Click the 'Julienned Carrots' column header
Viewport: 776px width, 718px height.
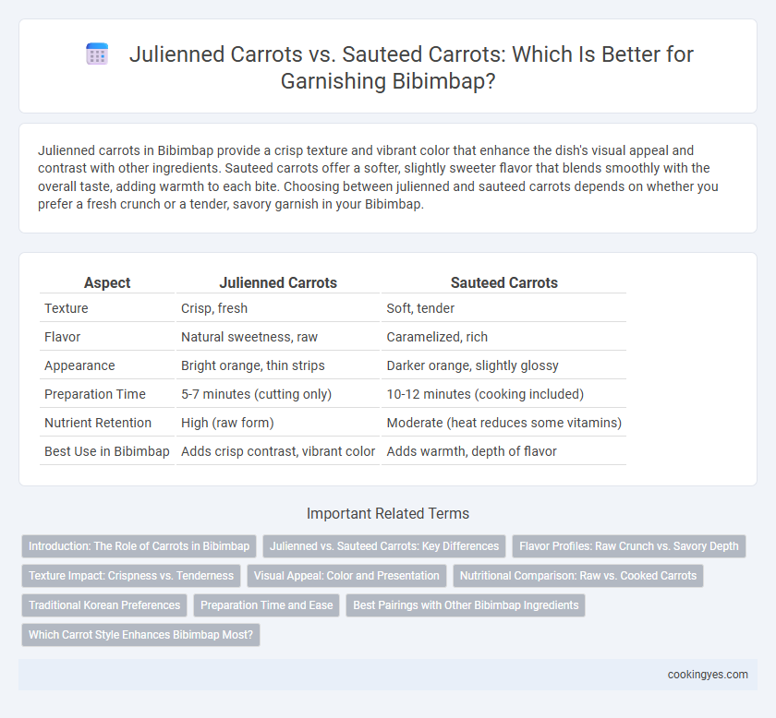point(278,282)
